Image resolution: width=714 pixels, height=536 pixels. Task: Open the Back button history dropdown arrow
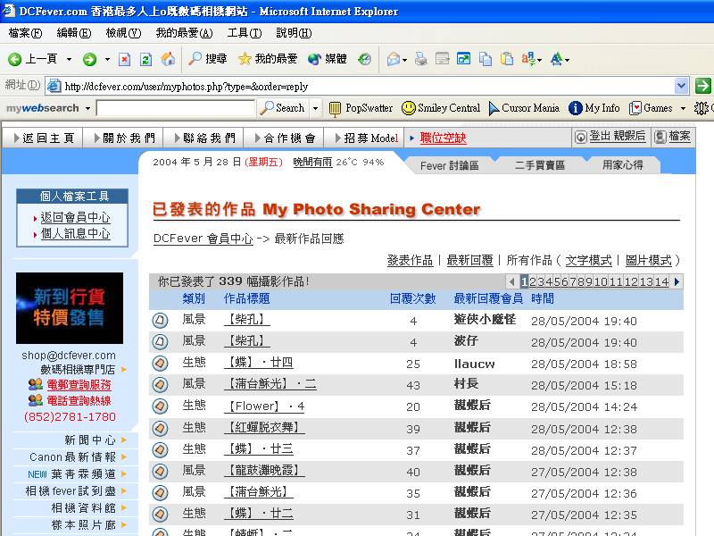(70, 59)
